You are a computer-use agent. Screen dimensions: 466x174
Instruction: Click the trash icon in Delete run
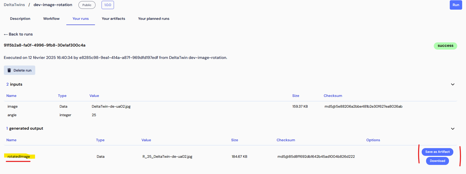click(9, 70)
